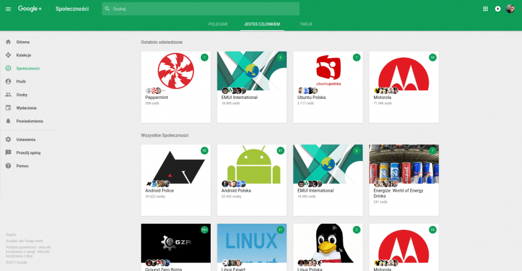
Task: Click the Ustawienia gear icon
Action: point(9,139)
